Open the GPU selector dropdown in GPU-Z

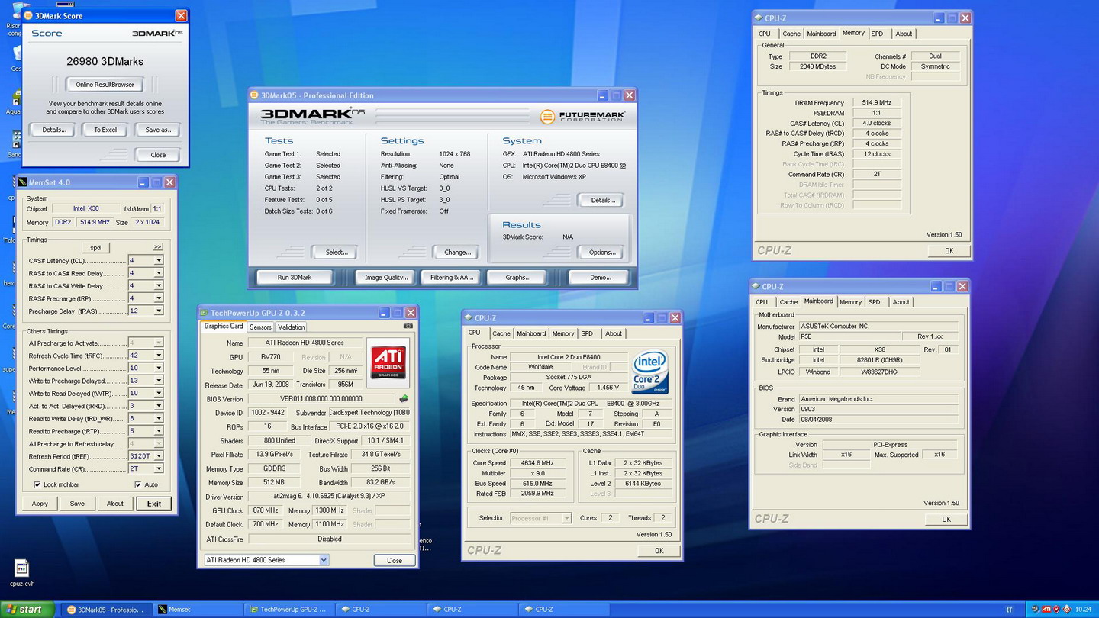click(x=324, y=560)
